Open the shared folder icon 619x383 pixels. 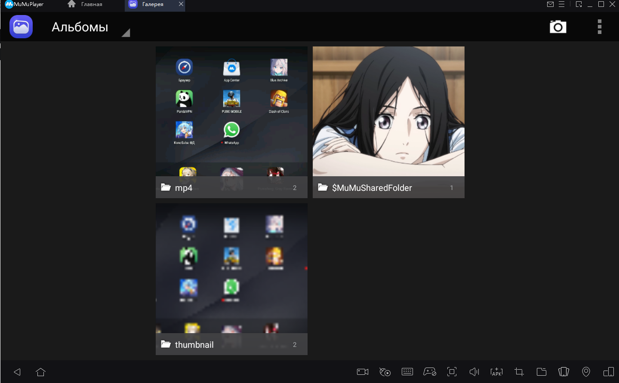pos(542,372)
